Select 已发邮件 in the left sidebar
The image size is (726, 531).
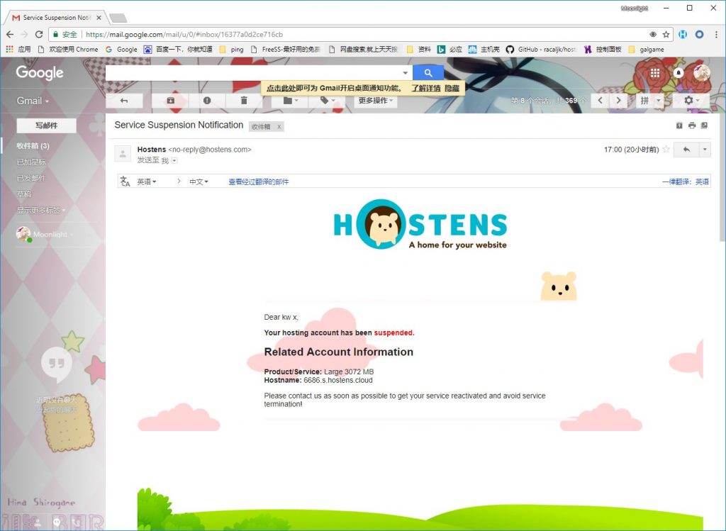coord(31,178)
